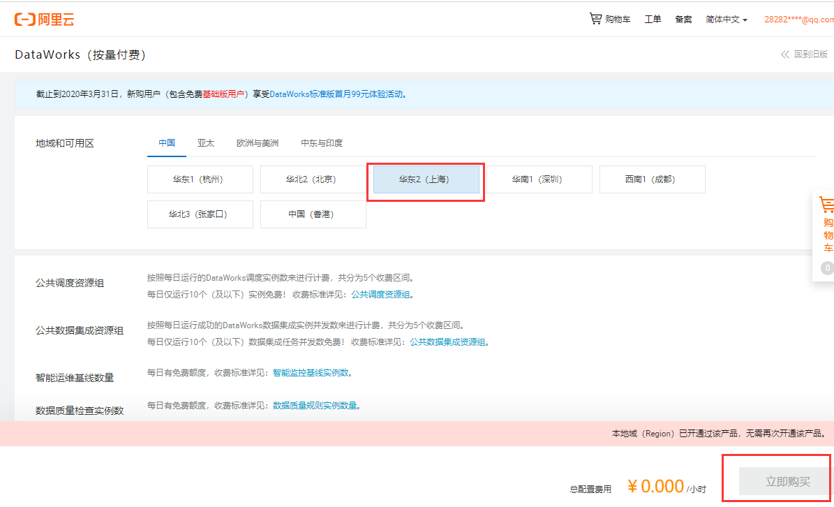The image size is (834, 507).
Task: Click the 数据质量检查实例数 label
Action: click(80, 411)
